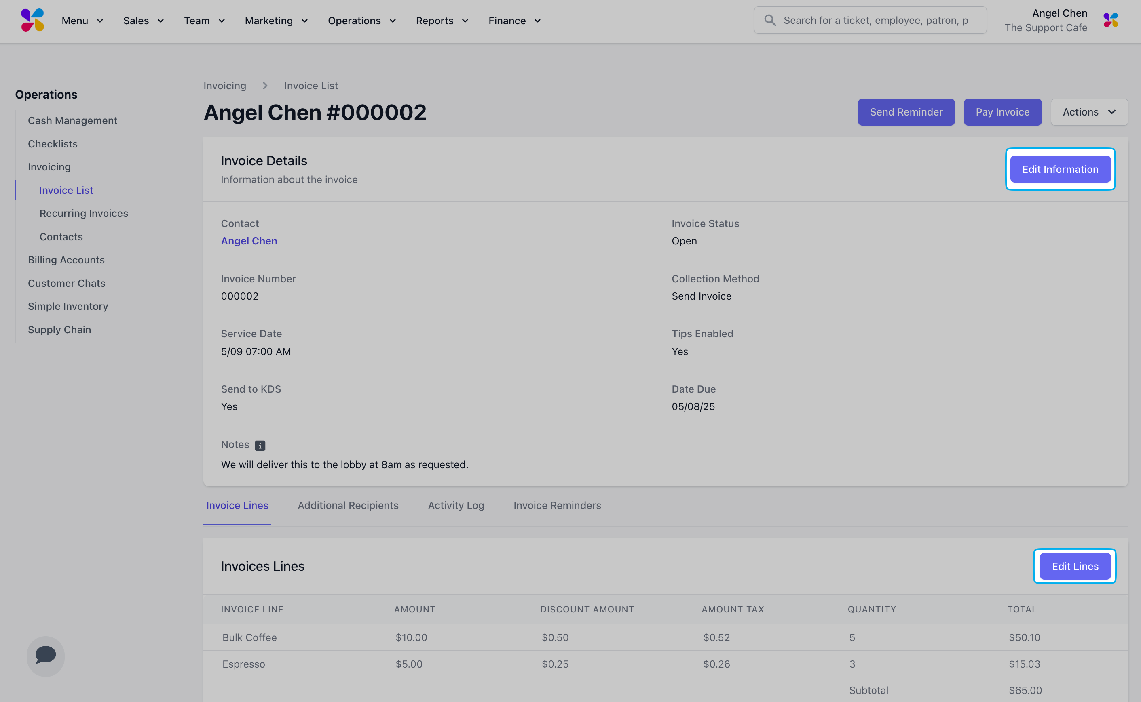Open the Reports dropdown
Screen dimensions: 1141x702
pos(442,21)
